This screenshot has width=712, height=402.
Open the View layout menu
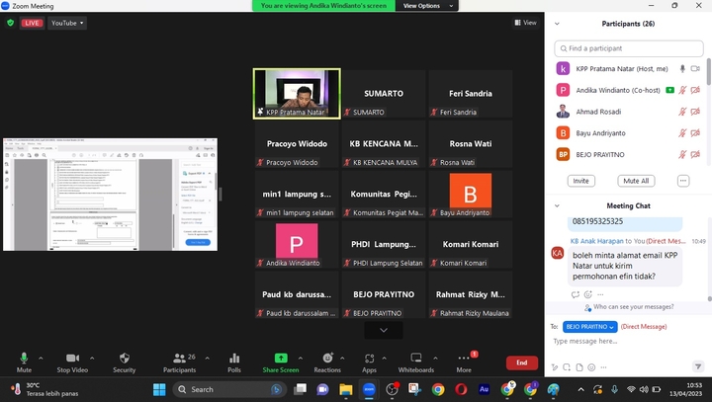click(x=525, y=22)
